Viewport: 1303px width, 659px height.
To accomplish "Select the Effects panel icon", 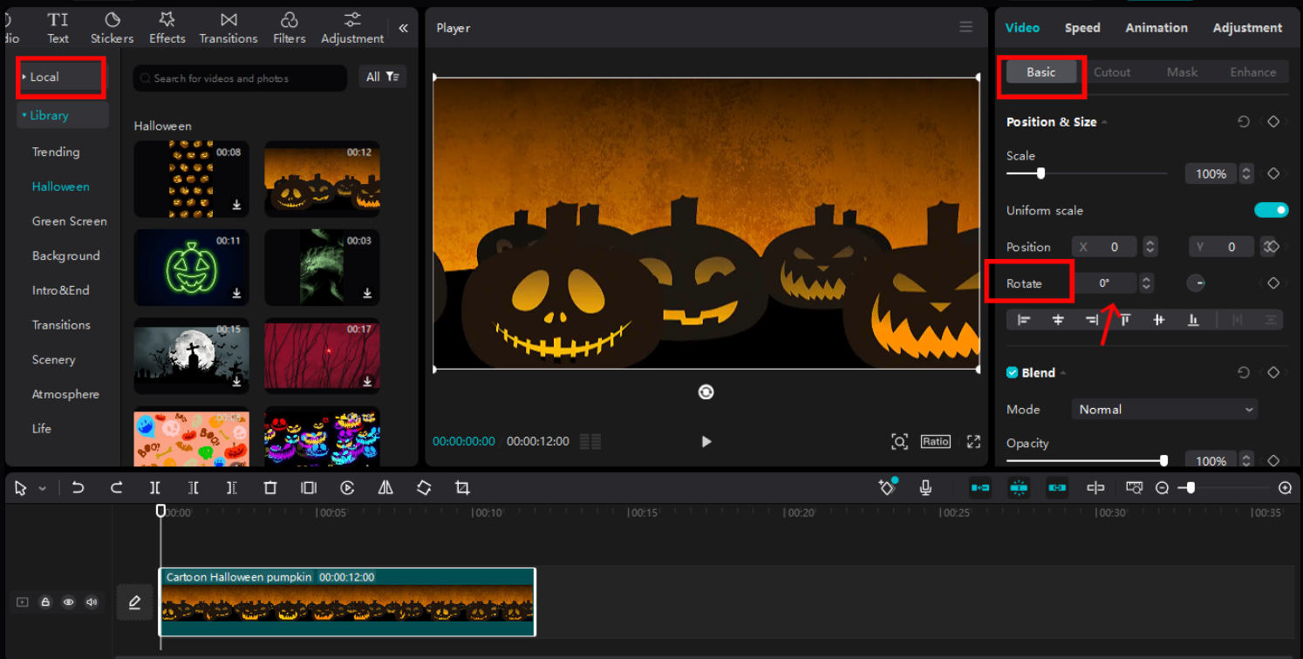I will pyautogui.click(x=167, y=26).
